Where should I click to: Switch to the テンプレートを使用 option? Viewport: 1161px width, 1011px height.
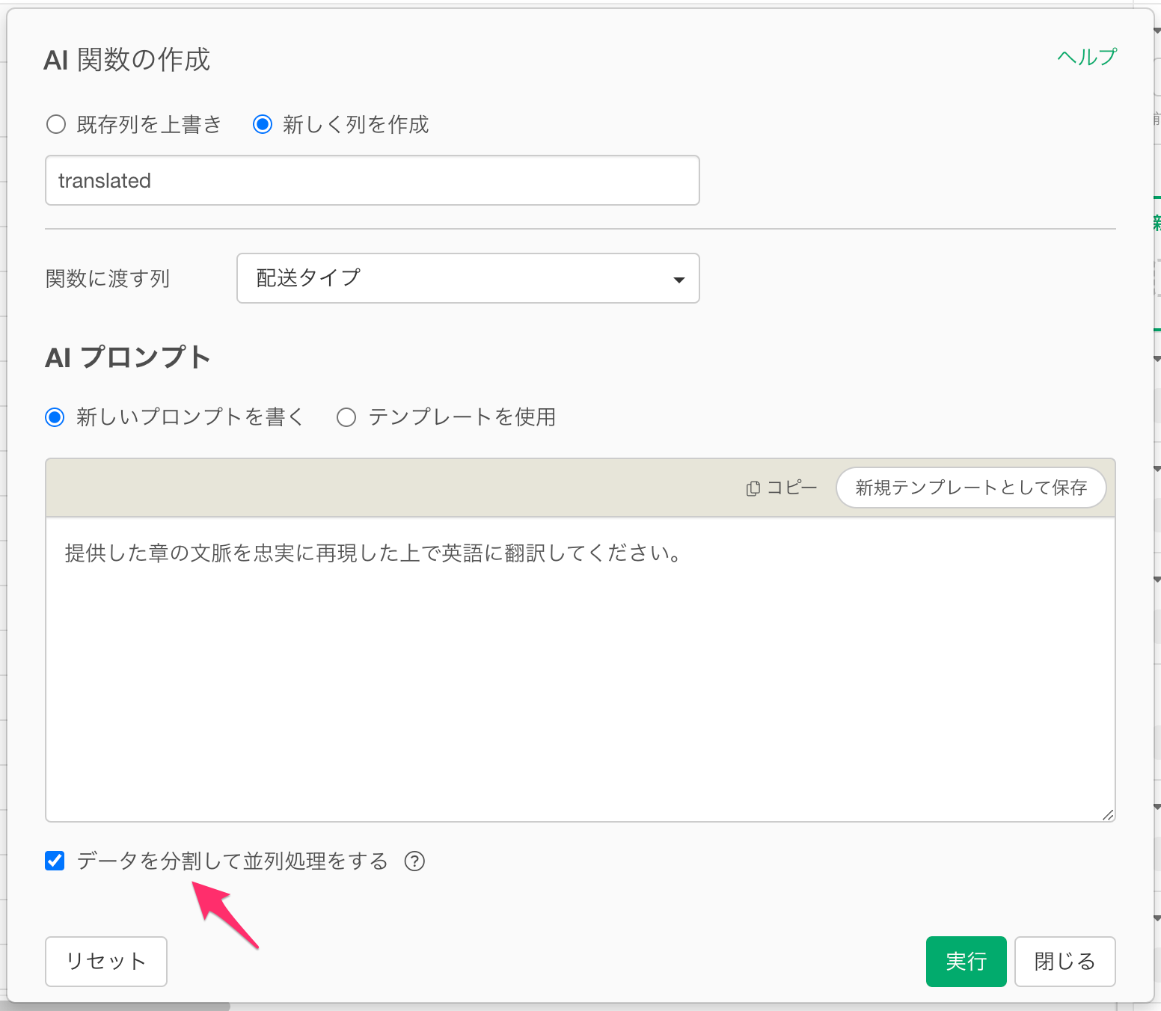coord(346,417)
